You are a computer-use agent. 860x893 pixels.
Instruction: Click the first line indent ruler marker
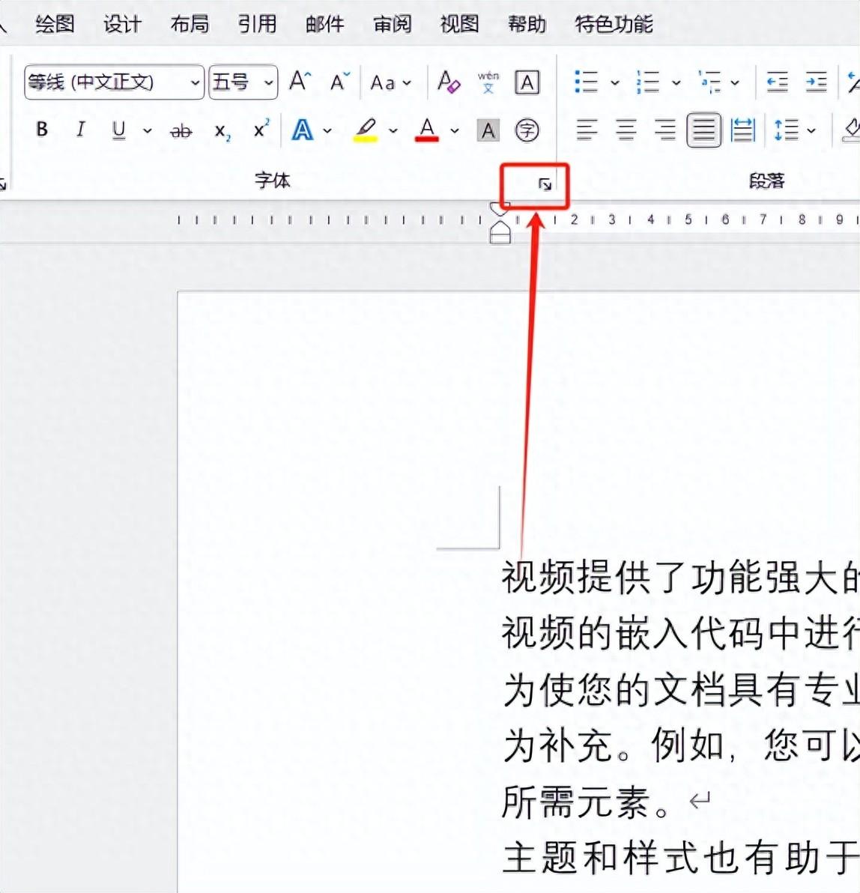(x=499, y=209)
